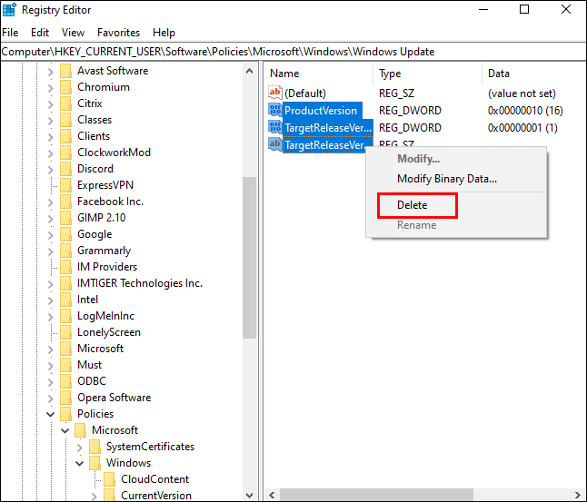Select the Grammarly folder icon
This screenshot has height=502, width=587.
click(x=66, y=251)
